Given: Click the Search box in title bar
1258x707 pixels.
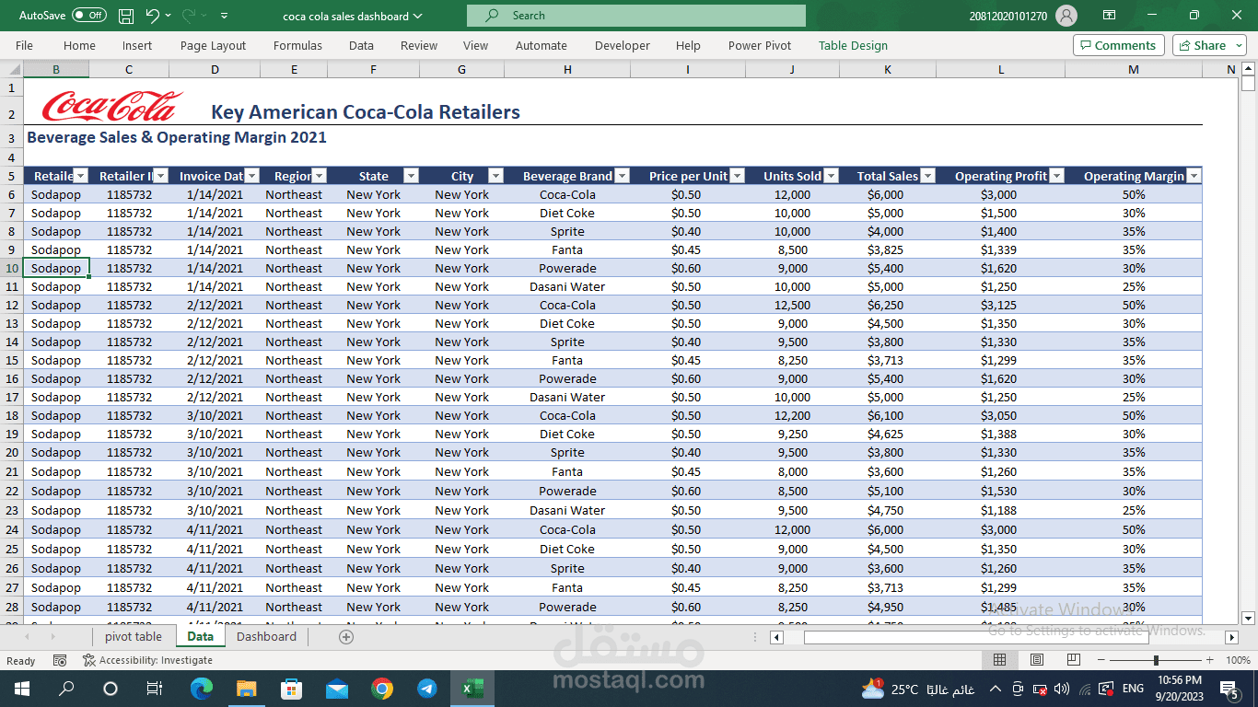Looking at the screenshot, I should (x=636, y=16).
